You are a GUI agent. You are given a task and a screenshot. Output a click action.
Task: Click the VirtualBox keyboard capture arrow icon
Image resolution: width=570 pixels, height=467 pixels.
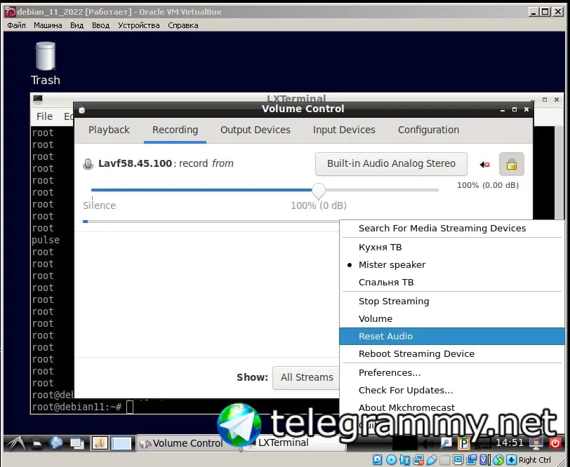(512, 460)
